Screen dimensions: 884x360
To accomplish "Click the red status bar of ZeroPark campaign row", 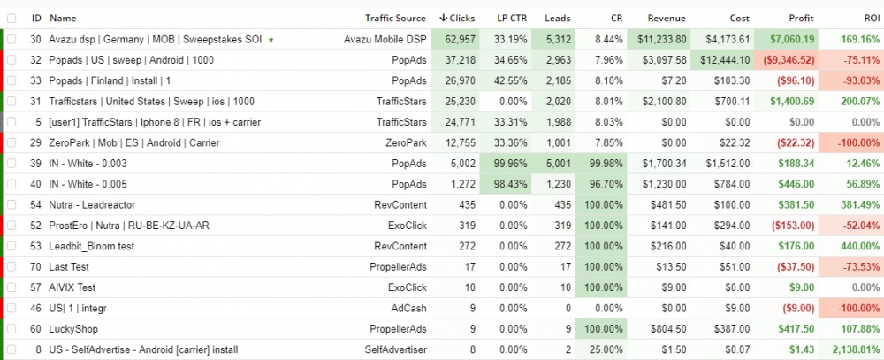I will (2, 142).
